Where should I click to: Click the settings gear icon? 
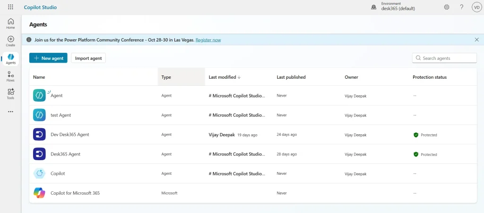(447, 7)
